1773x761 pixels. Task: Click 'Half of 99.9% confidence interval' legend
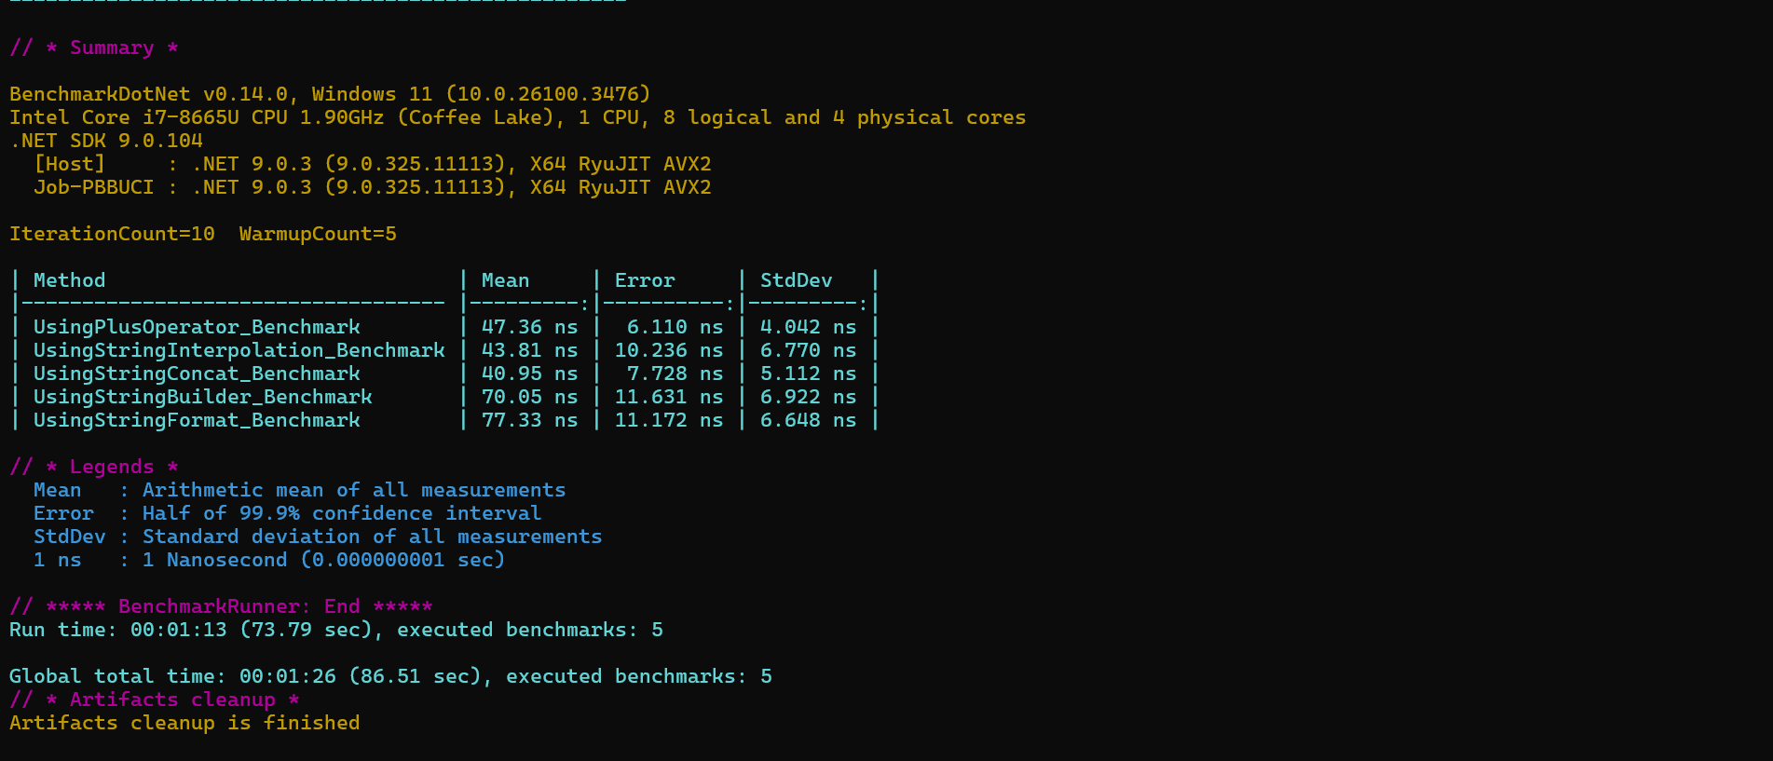342,513
